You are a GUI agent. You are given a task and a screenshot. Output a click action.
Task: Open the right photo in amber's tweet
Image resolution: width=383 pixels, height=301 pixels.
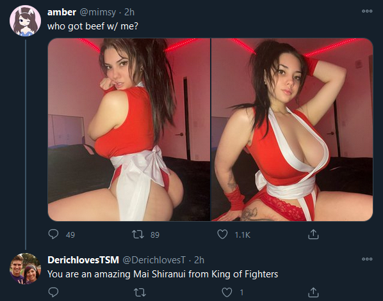tap(292, 130)
